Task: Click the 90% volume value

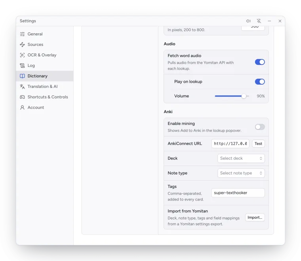Action: [x=261, y=96]
